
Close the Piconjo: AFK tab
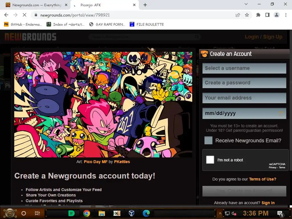[134, 5]
